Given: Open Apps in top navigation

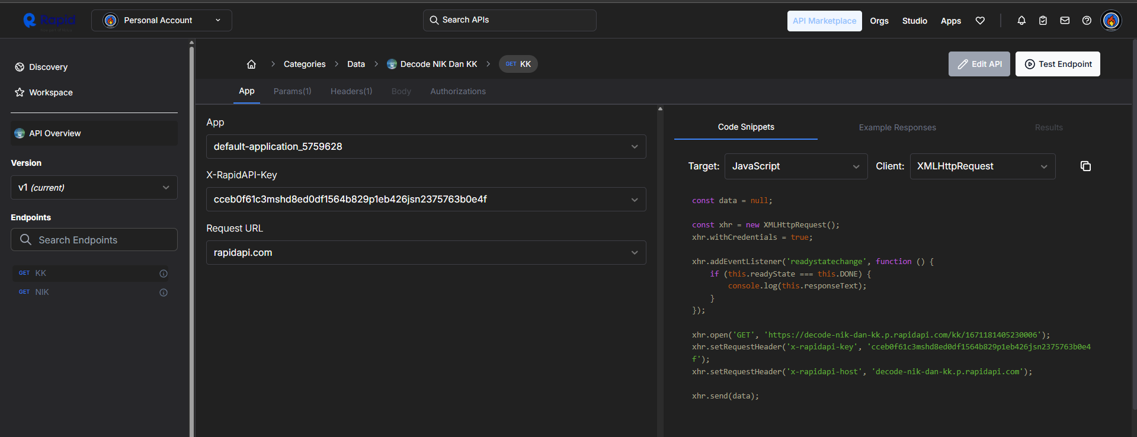Looking at the screenshot, I should [x=951, y=21].
